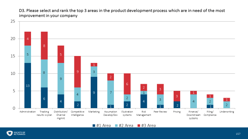The height and width of the screenshot is (139, 248).
Task: Click the "Illustration systems" category label
Action: (x=127, y=113)
